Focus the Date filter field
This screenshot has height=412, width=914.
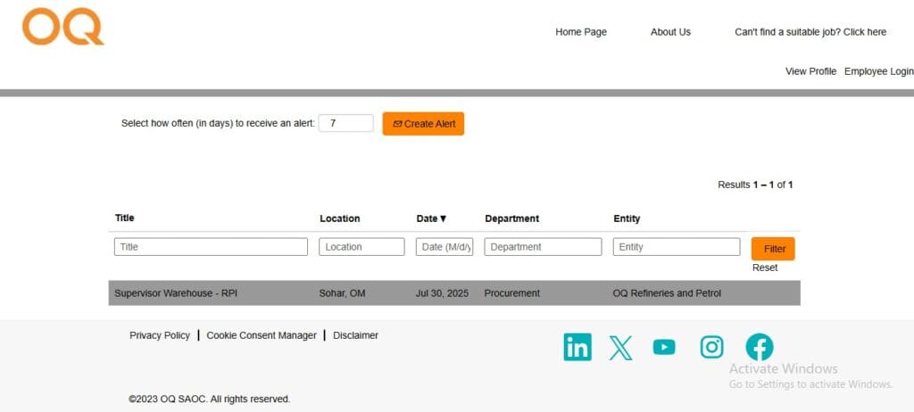pyautogui.click(x=445, y=246)
